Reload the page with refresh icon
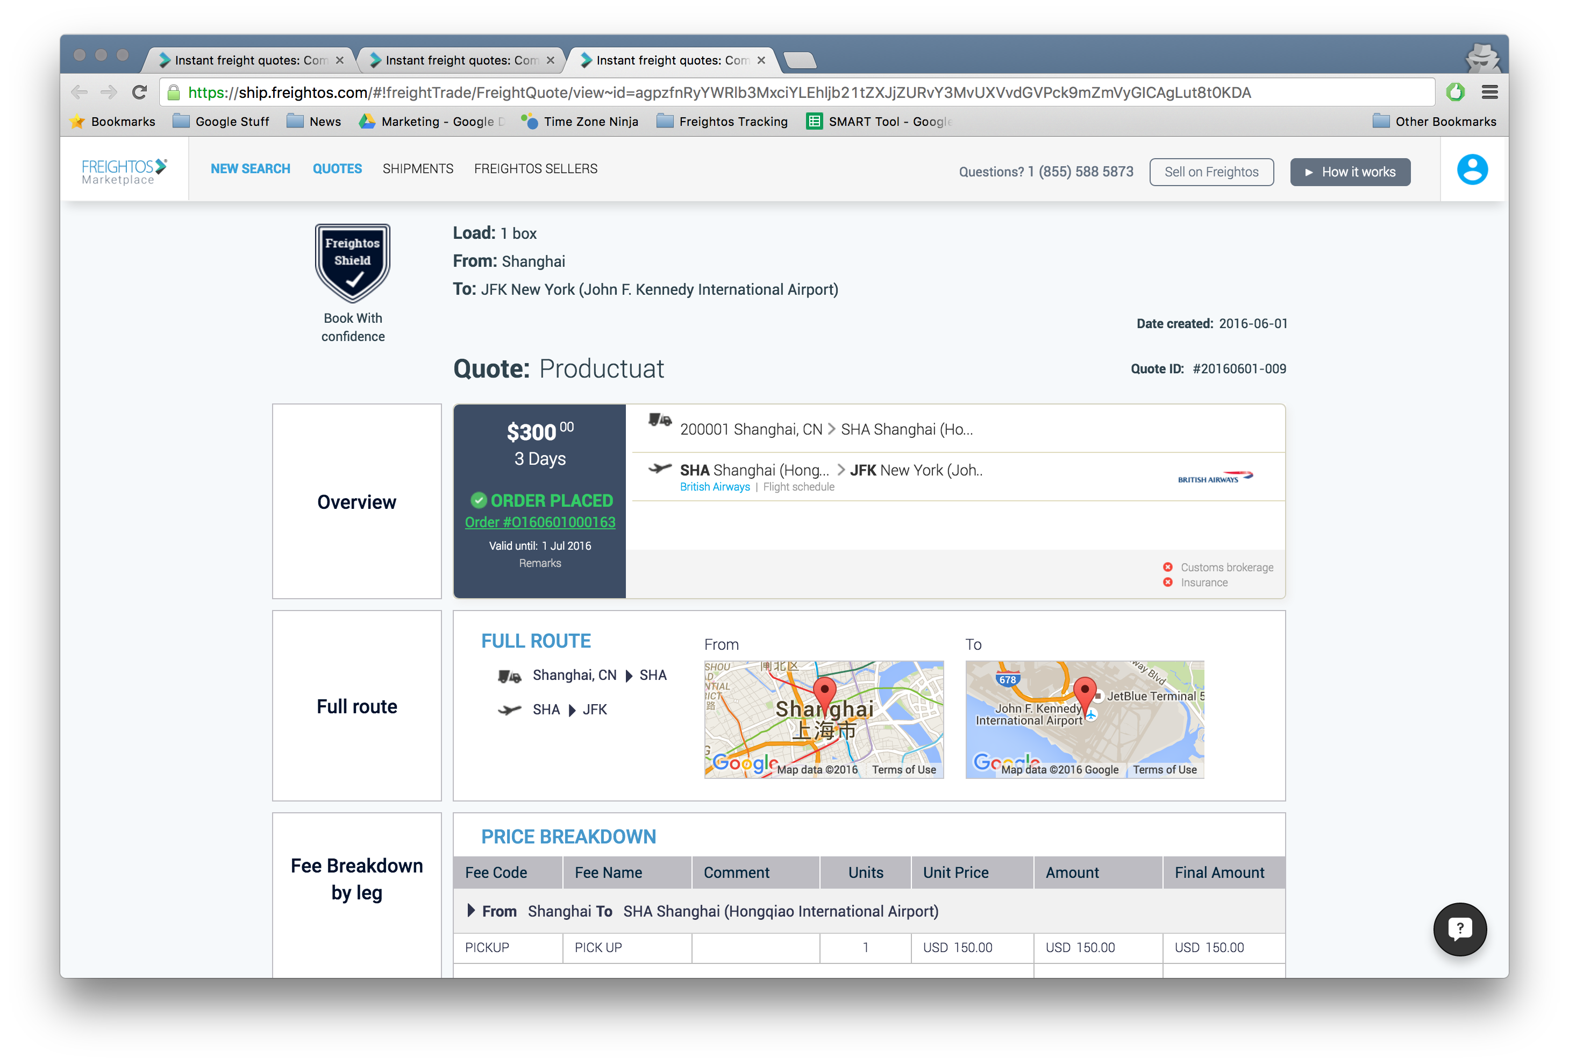Image resolution: width=1569 pixels, height=1064 pixels. (140, 93)
